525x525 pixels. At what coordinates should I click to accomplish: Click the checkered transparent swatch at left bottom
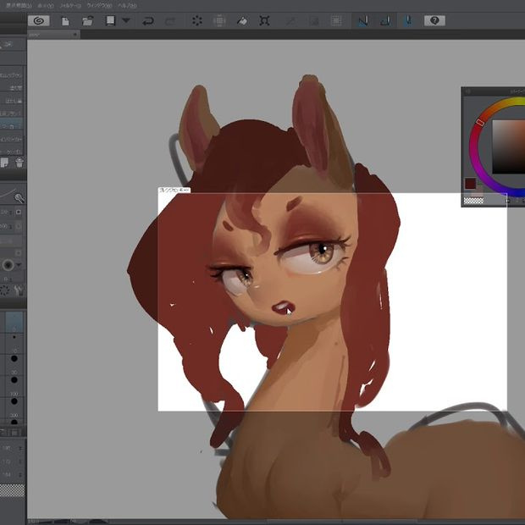[12, 490]
